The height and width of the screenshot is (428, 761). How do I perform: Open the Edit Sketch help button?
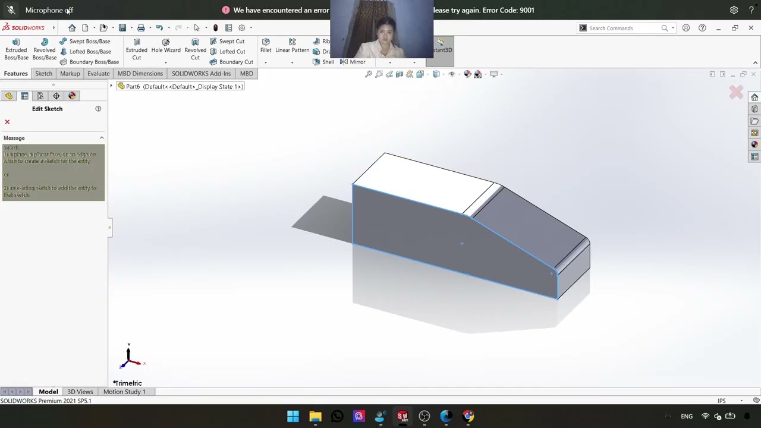[x=98, y=109]
